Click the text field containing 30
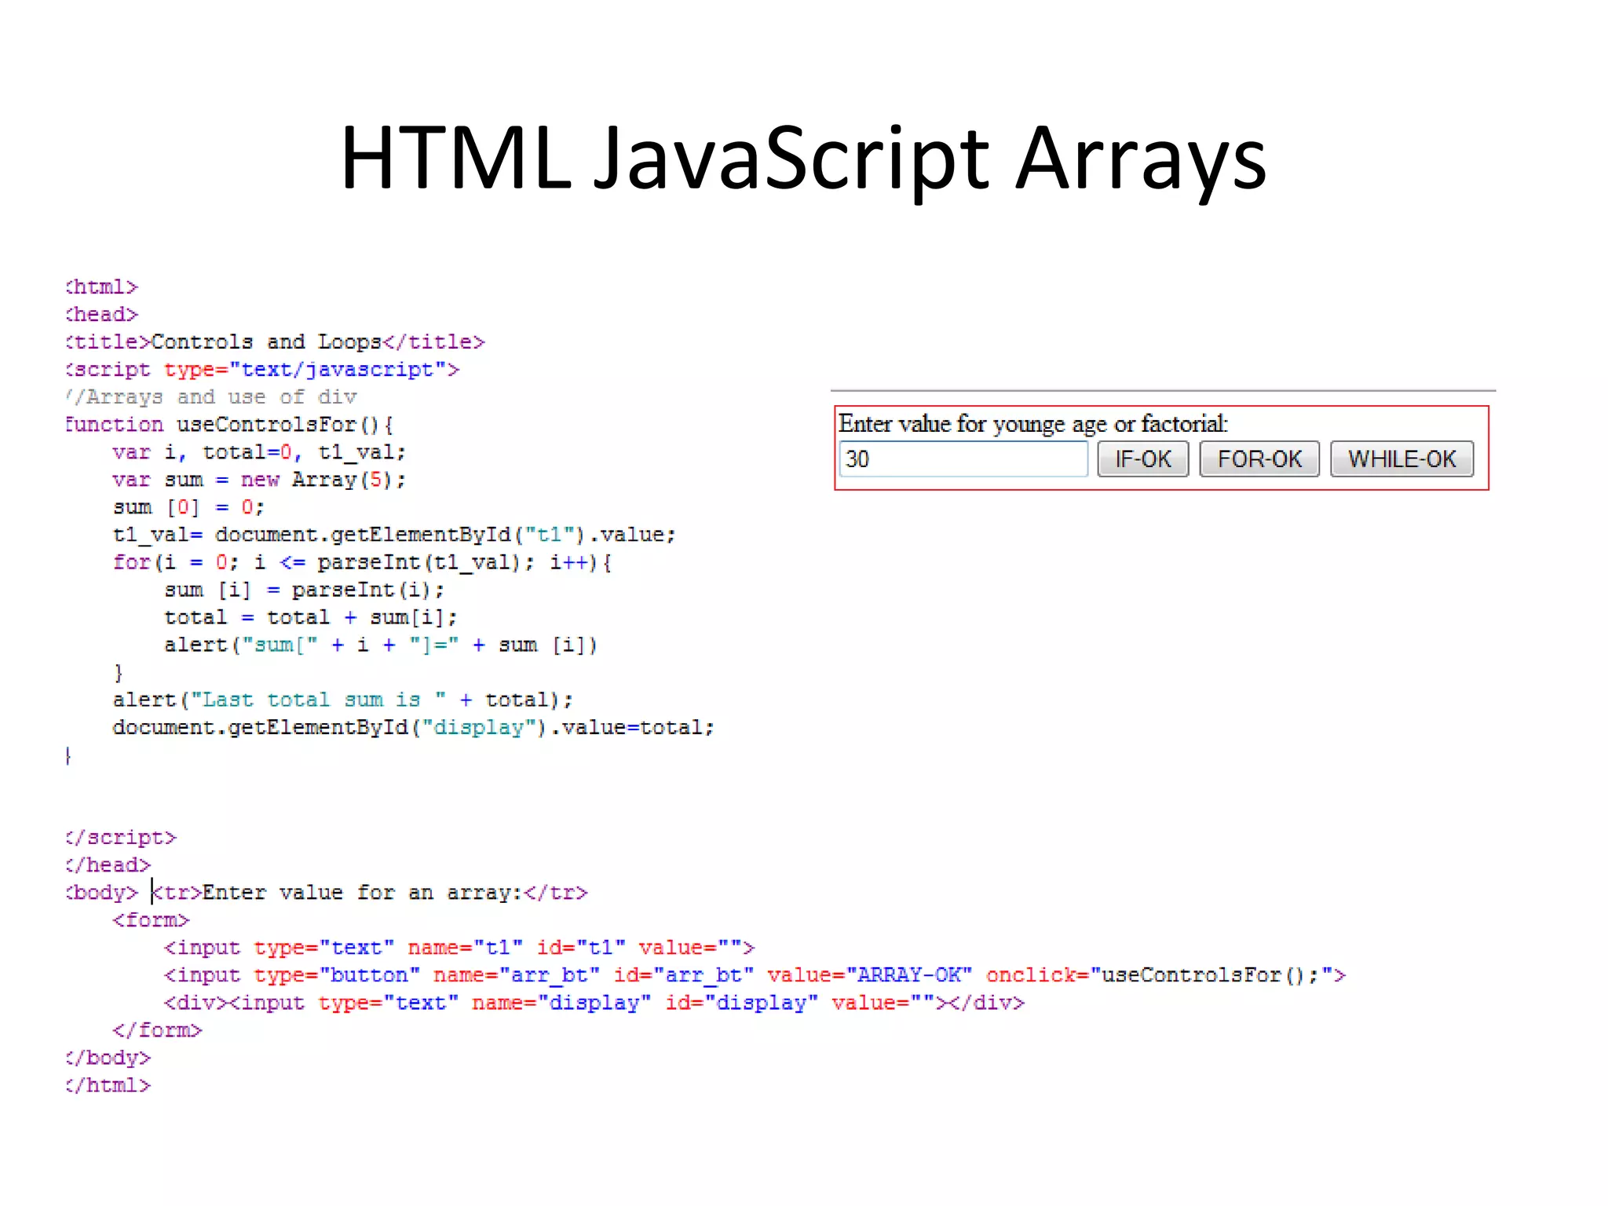 [x=963, y=459]
